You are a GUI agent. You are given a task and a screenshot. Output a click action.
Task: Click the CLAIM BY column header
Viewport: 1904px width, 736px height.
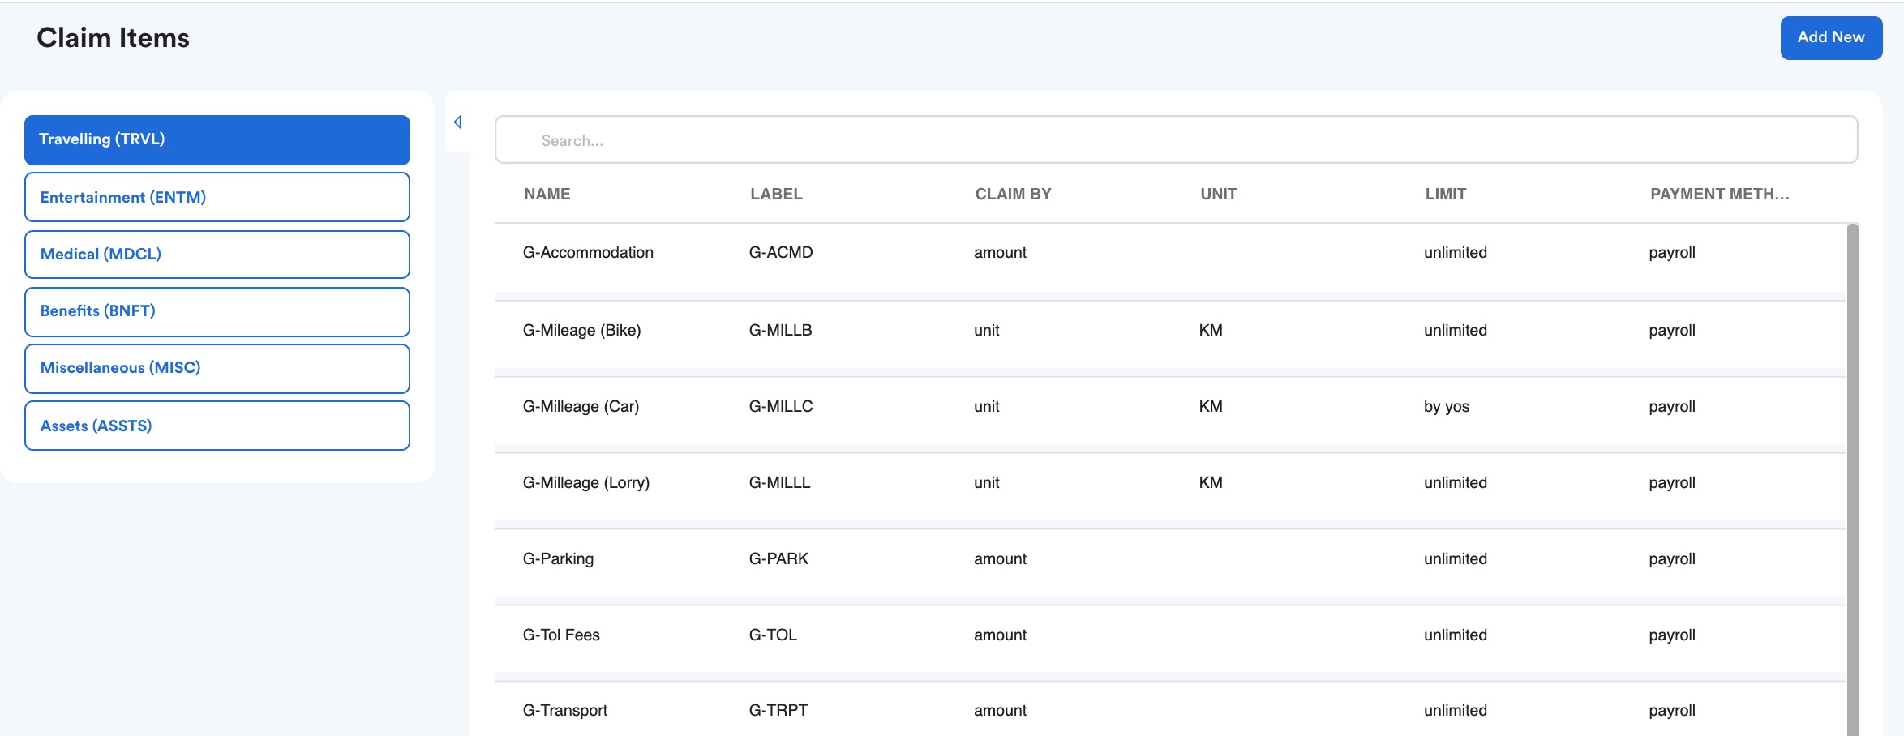[x=1013, y=195]
